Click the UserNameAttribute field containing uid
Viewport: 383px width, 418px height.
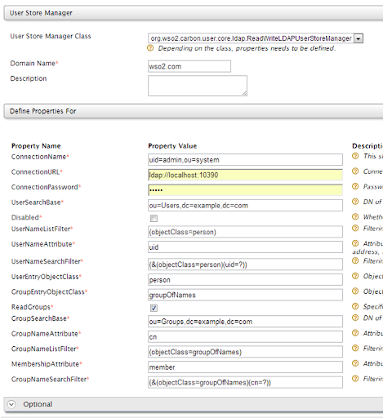(x=245, y=247)
